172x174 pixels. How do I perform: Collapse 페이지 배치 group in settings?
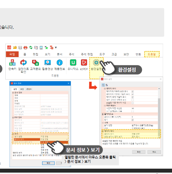(103, 131)
